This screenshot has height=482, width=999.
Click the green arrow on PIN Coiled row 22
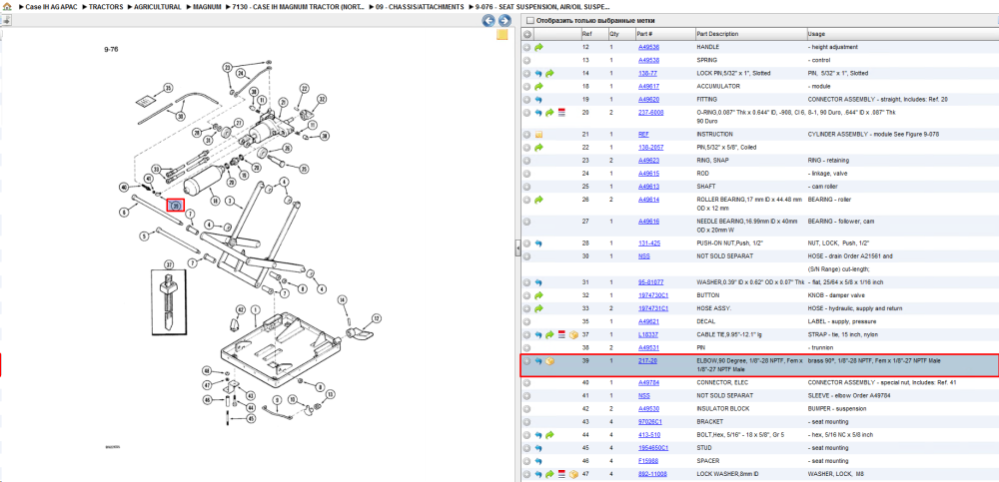click(x=539, y=147)
